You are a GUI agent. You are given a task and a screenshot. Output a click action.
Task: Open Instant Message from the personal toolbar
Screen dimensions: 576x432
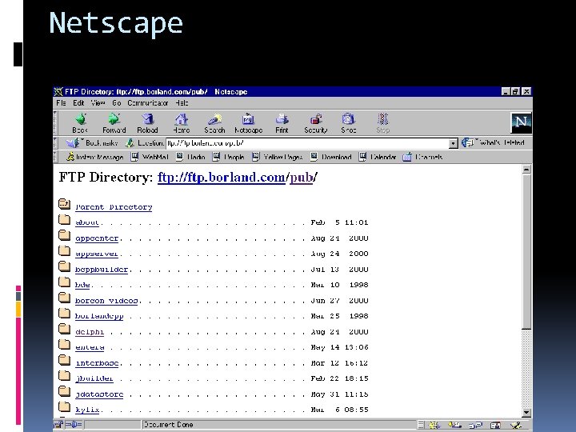coord(94,157)
